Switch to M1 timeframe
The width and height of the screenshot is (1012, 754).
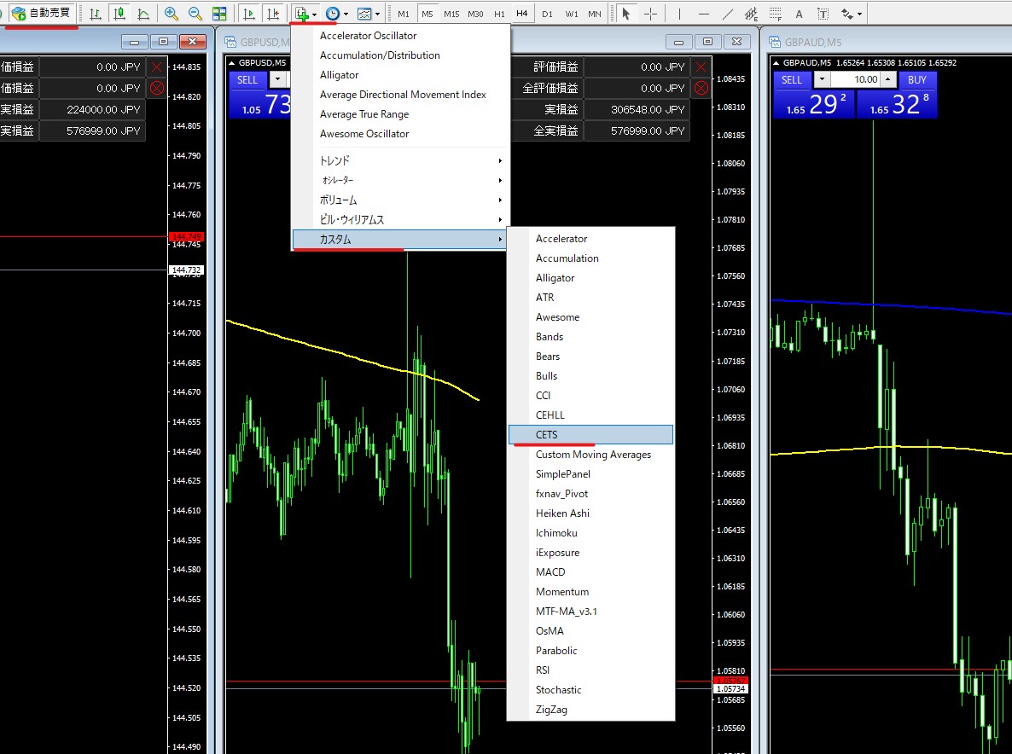404,14
